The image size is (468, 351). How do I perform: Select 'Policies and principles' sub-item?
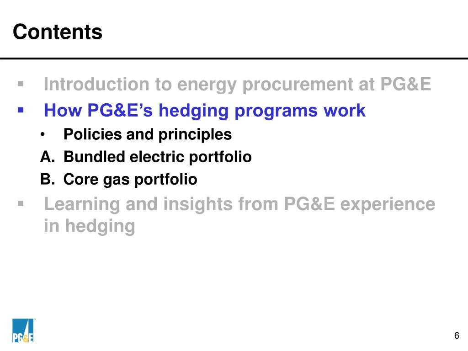pyautogui.click(x=148, y=135)
